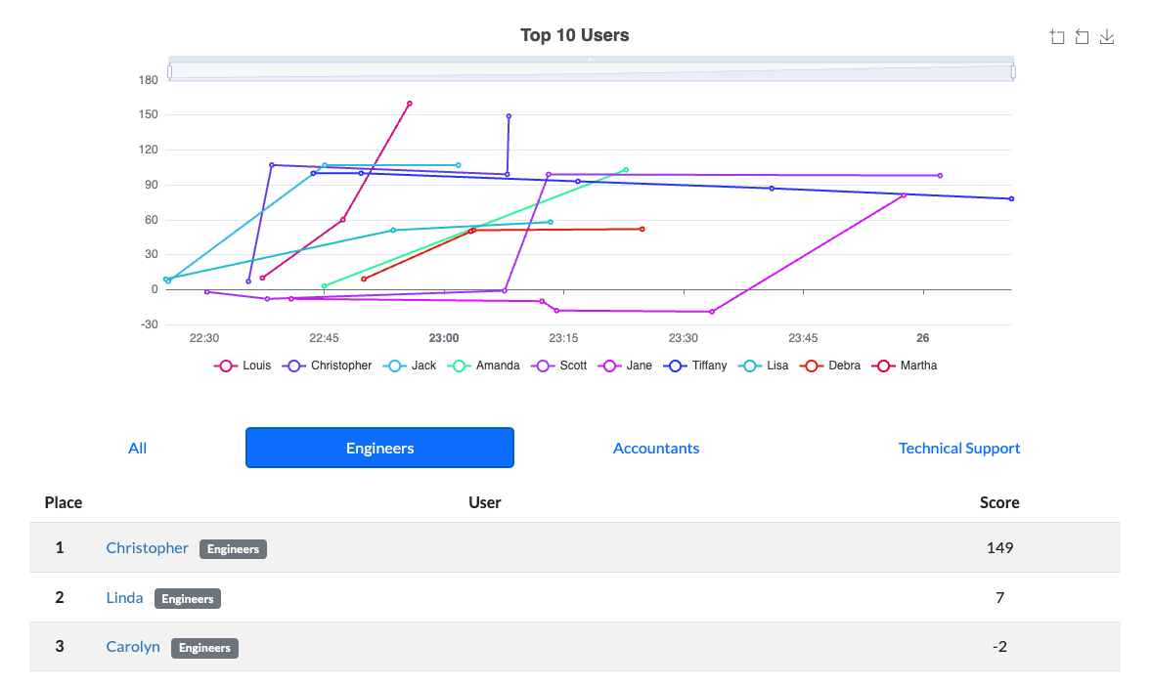The height and width of the screenshot is (688, 1151).
Task: Open Christopher's user profile link
Action: 147,548
